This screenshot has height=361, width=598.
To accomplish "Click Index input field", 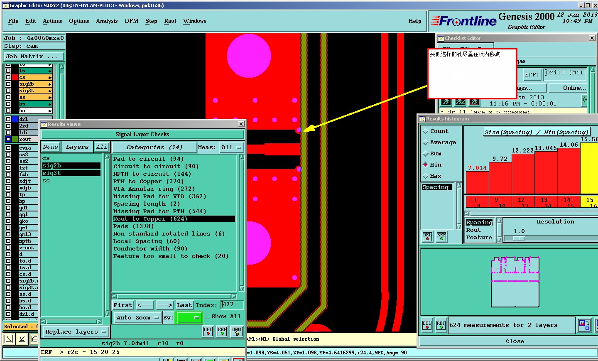I will click(232, 305).
